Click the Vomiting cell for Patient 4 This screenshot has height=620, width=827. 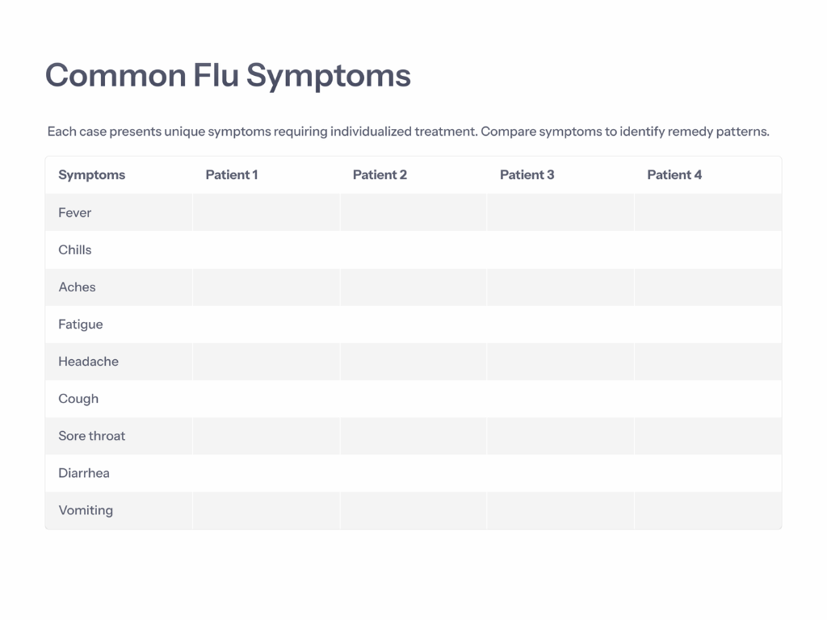[x=707, y=510]
